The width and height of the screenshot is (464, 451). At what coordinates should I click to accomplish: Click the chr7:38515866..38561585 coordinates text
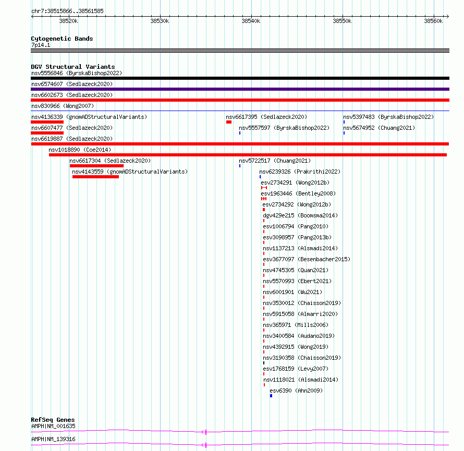pos(67,11)
